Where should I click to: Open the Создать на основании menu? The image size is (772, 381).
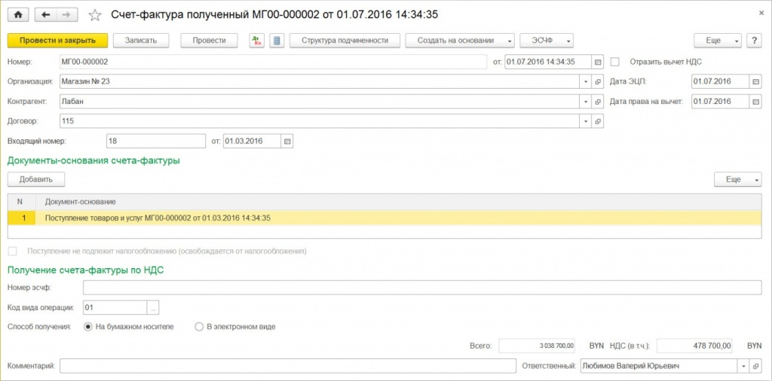pos(460,41)
